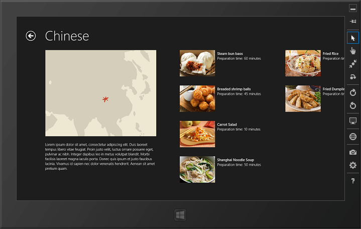Select 'Breaded shrimp balls' title text

pos(233,89)
